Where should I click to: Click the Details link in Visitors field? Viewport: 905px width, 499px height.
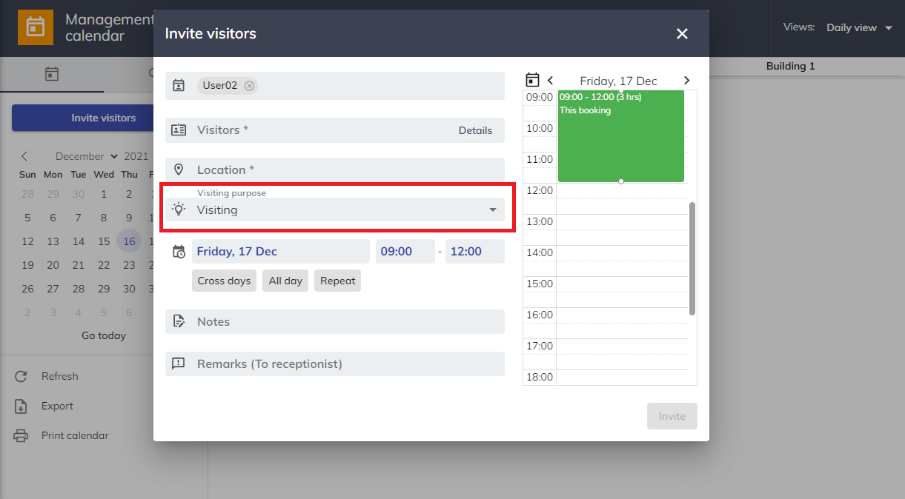pyautogui.click(x=475, y=130)
